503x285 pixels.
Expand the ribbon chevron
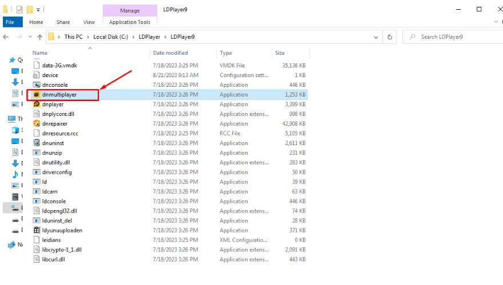point(496,22)
